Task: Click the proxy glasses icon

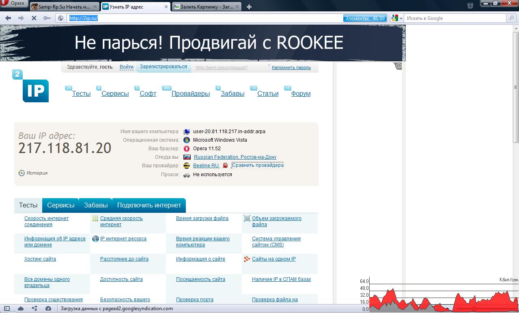Action: 187,175
